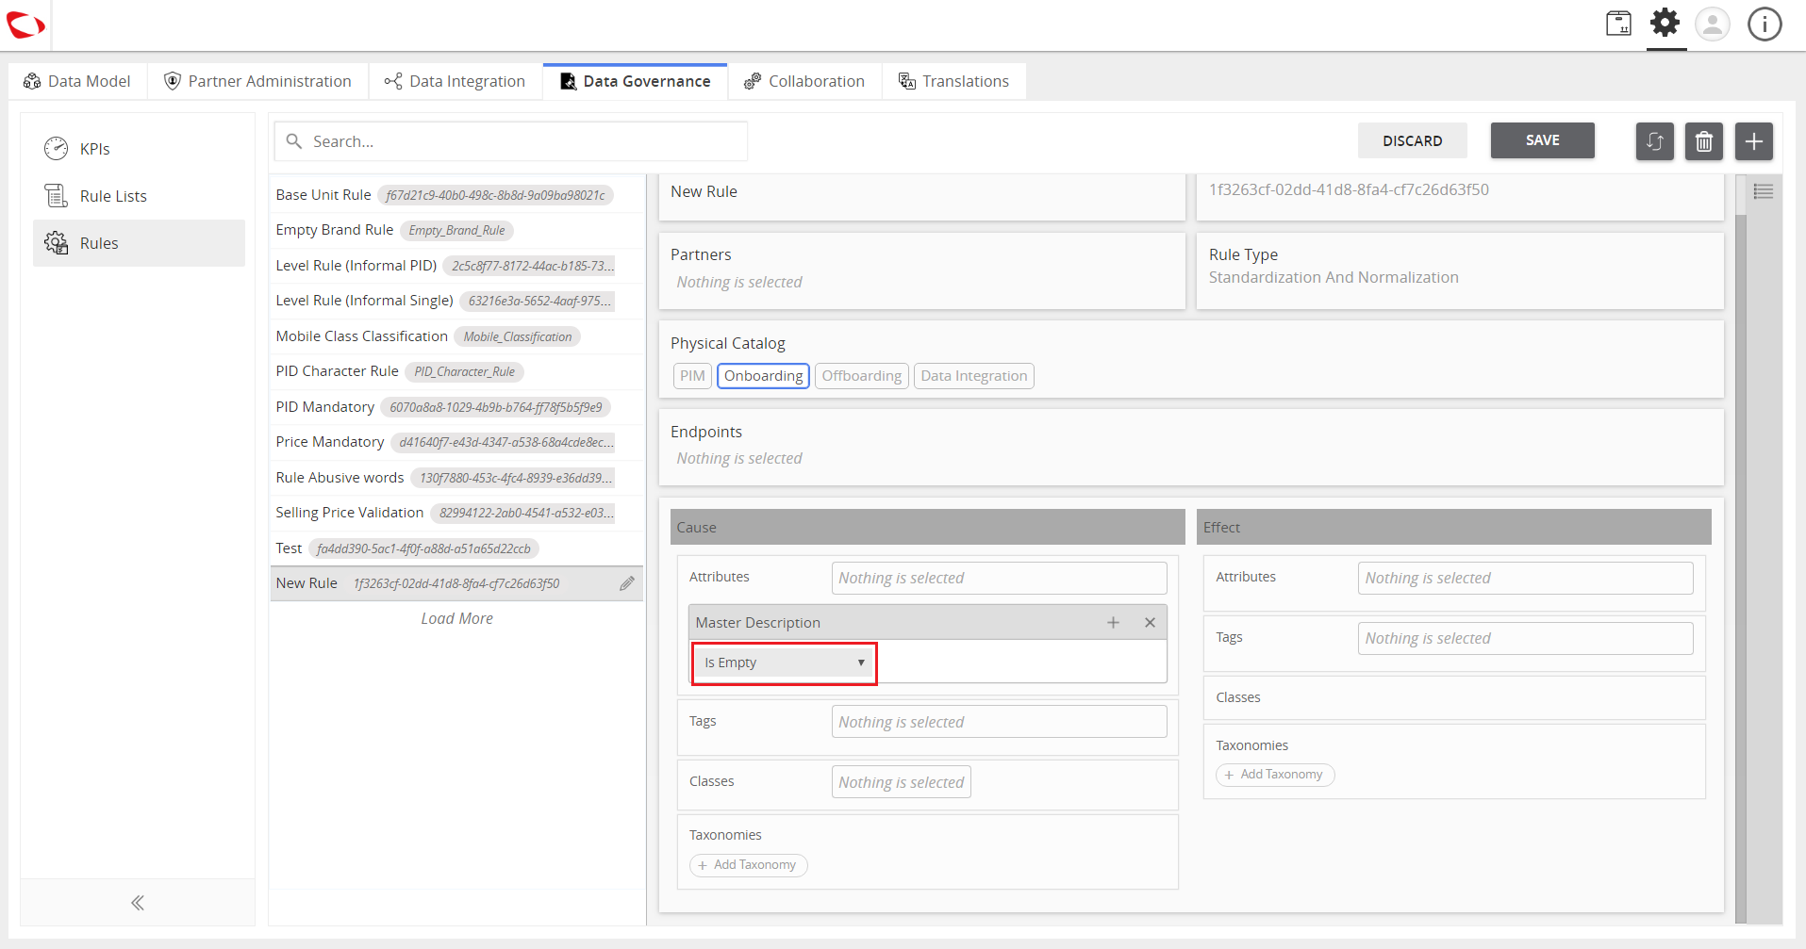Click the DISCARD button
This screenshot has width=1806, height=949.
coord(1412,141)
